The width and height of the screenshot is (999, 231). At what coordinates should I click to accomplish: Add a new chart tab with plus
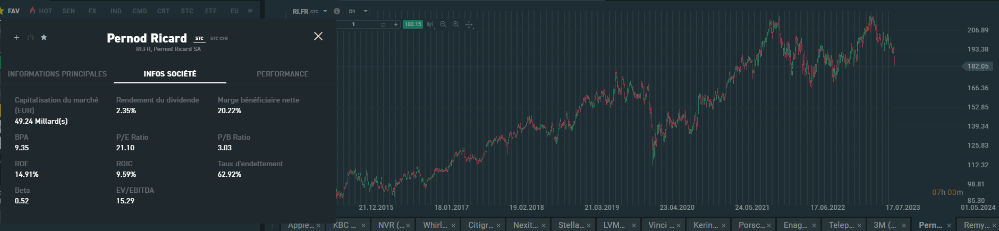tap(273, 225)
